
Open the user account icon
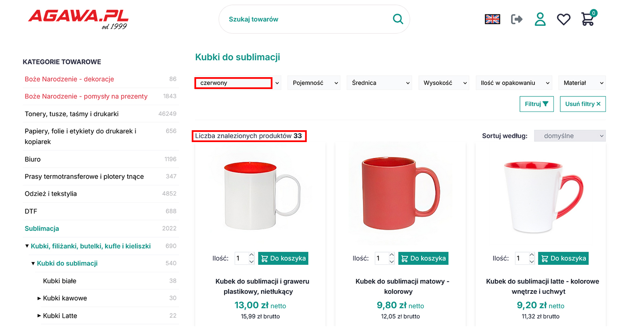pos(540,19)
